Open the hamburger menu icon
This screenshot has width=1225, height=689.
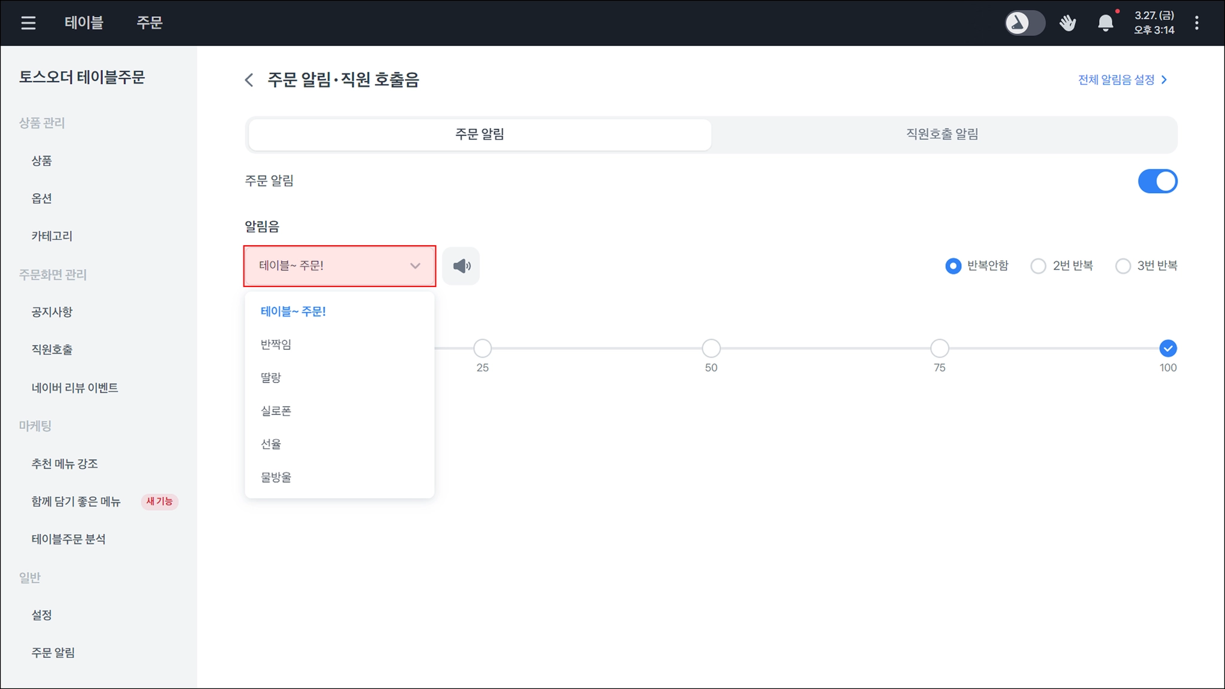tap(28, 23)
